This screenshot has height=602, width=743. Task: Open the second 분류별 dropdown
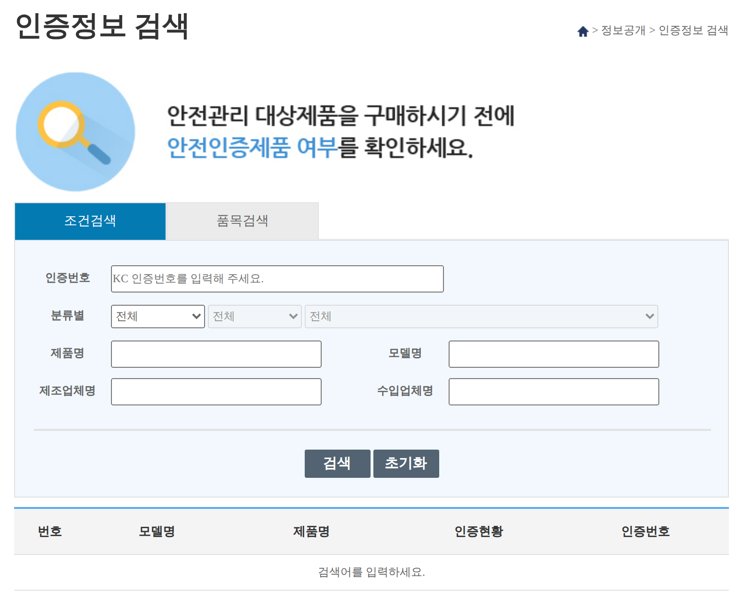tap(255, 317)
